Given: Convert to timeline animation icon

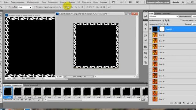Looking at the screenshot, I should [143, 100].
